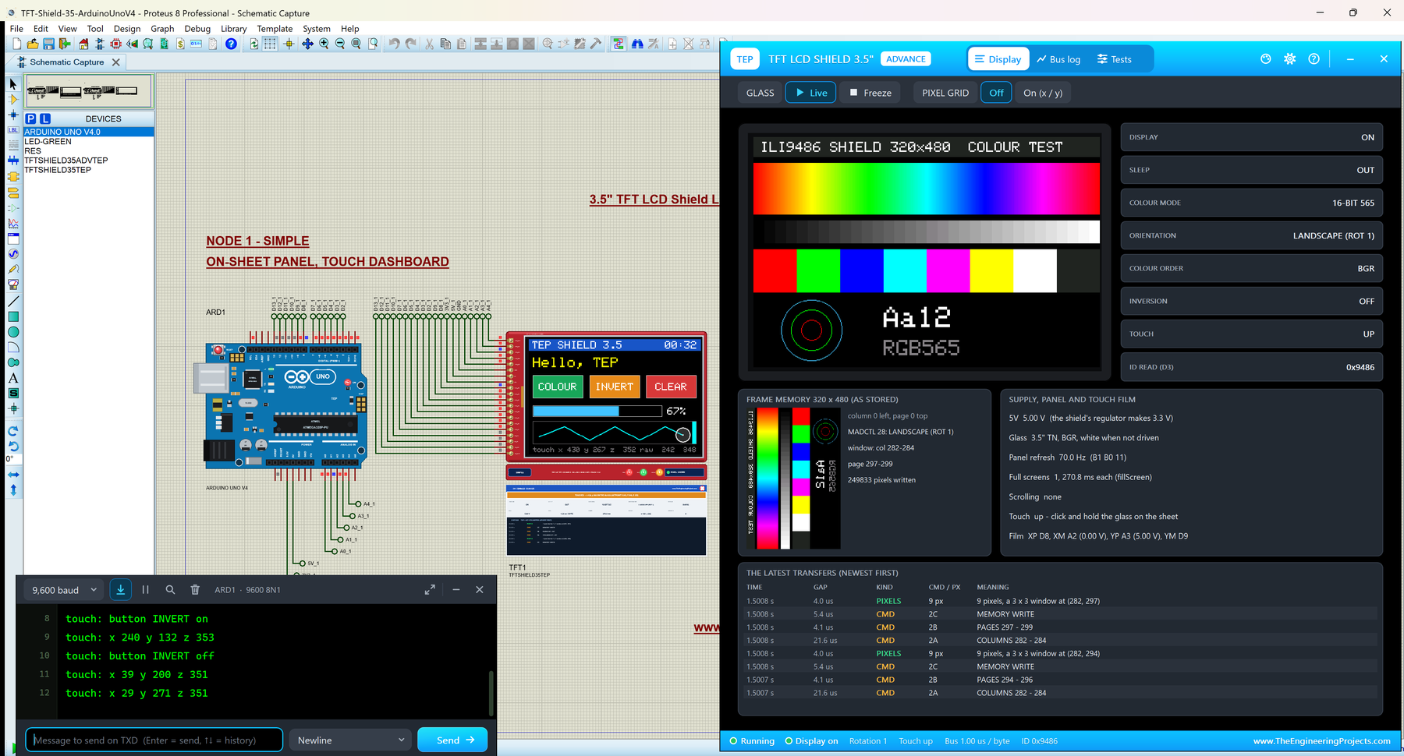This screenshot has height=756, width=1404.
Task: Select TFTSHIELD35ADVTEP in the devices list
Action: pos(66,161)
